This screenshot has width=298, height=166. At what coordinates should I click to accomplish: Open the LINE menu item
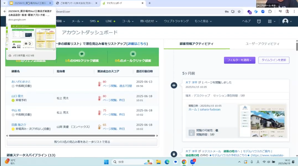click(x=110, y=21)
